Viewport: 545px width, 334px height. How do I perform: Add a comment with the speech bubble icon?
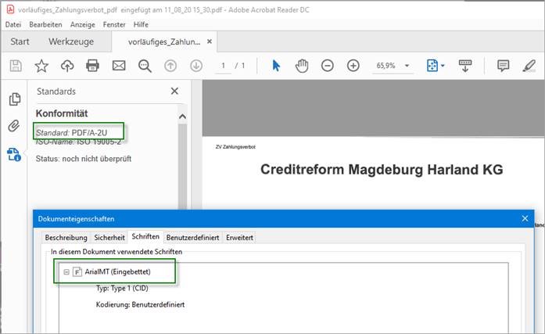(503, 66)
